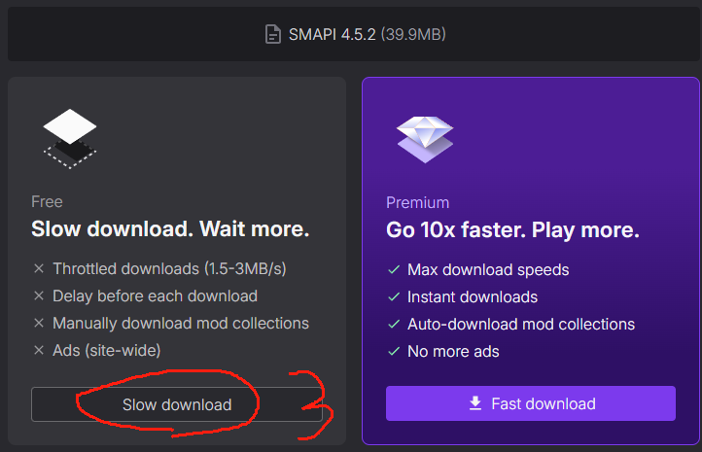Viewport: 702px width, 452px height.
Task: Click the checkmark beside No more ads
Action: click(394, 351)
